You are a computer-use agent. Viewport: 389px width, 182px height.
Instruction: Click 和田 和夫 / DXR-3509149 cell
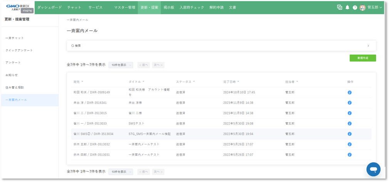coord(92,92)
